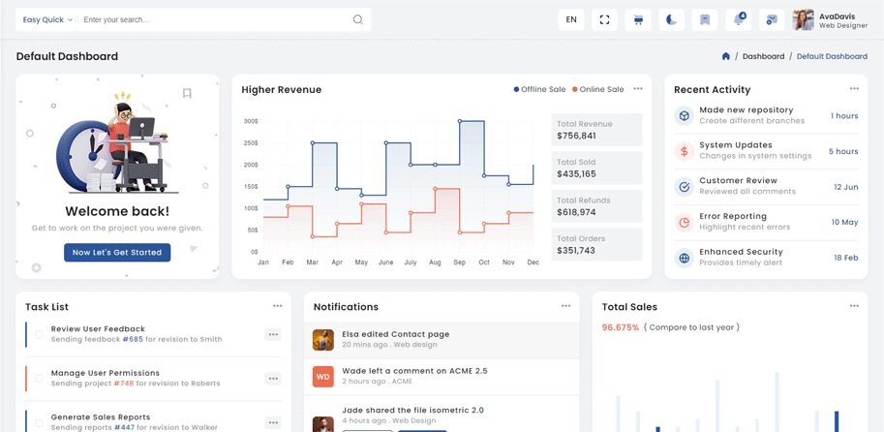Click the home icon in breadcrumb
This screenshot has width=884, height=432.
pyautogui.click(x=725, y=56)
